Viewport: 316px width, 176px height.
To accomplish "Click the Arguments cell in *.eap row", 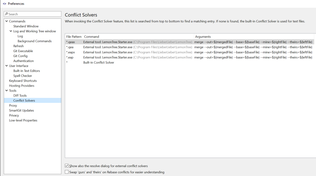I will click(x=253, y=57).
